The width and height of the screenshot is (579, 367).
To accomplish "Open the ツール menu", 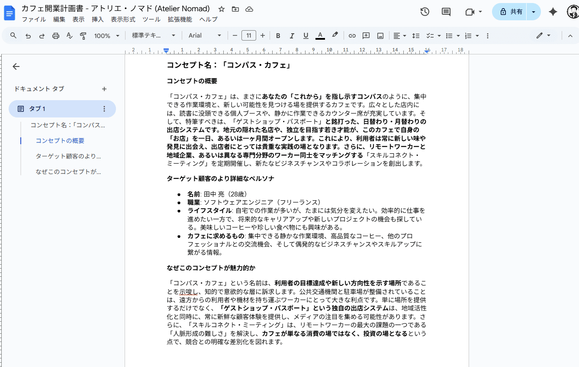I will [151, 19].
